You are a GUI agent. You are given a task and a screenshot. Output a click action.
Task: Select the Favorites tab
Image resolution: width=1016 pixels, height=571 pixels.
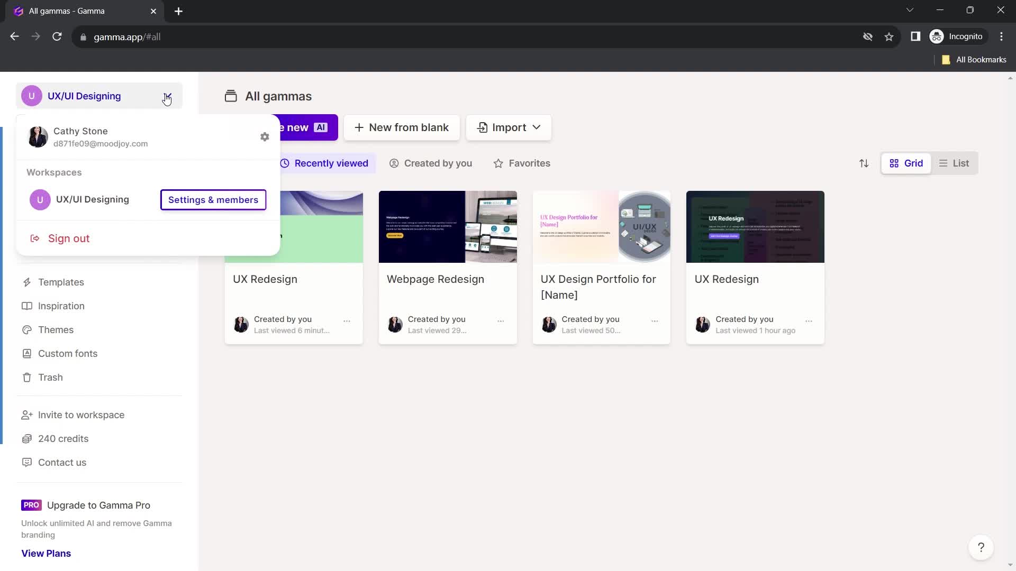523,163
